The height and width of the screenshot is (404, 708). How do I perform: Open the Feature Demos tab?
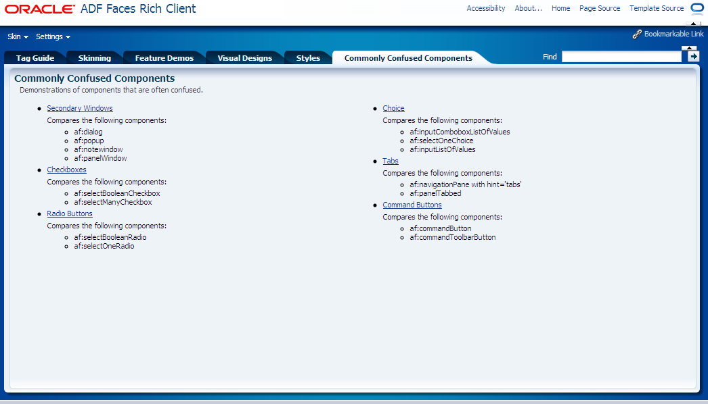tap(163, 57)
